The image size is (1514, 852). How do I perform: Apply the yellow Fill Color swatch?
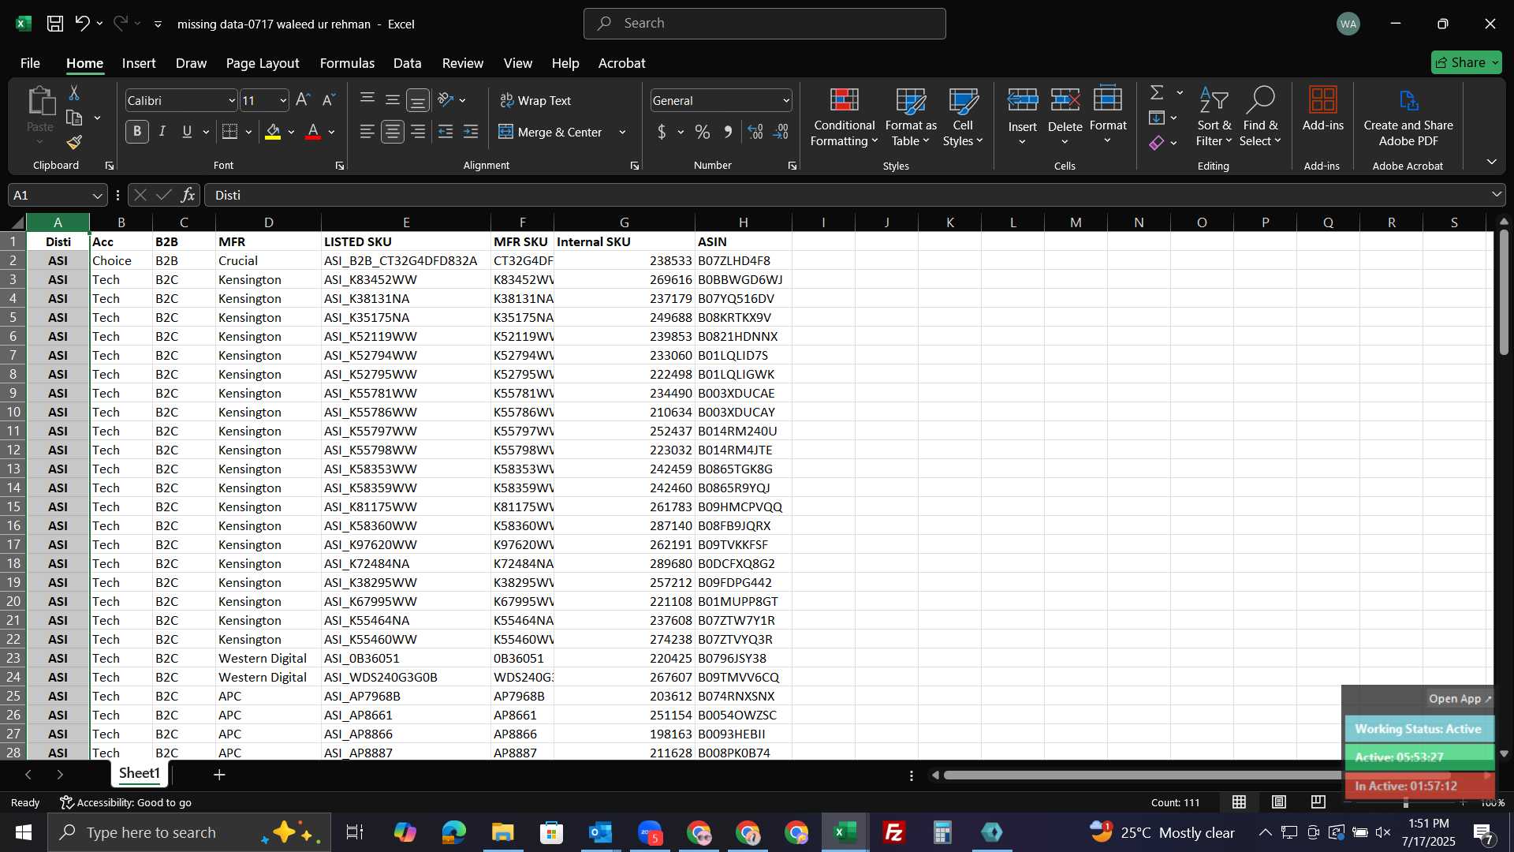[273, 132]
